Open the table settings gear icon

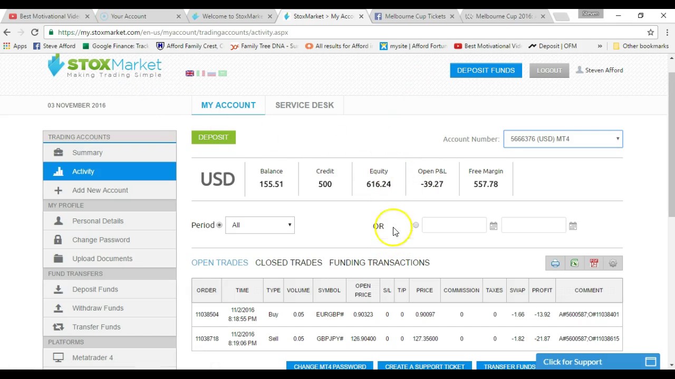(613, 263)
